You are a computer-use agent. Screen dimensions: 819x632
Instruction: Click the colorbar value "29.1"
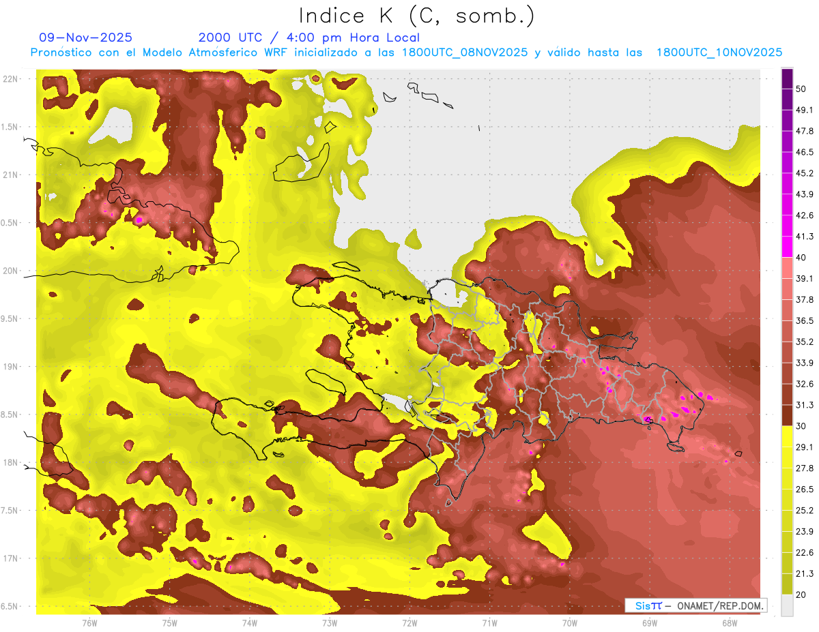click(805, 447)
